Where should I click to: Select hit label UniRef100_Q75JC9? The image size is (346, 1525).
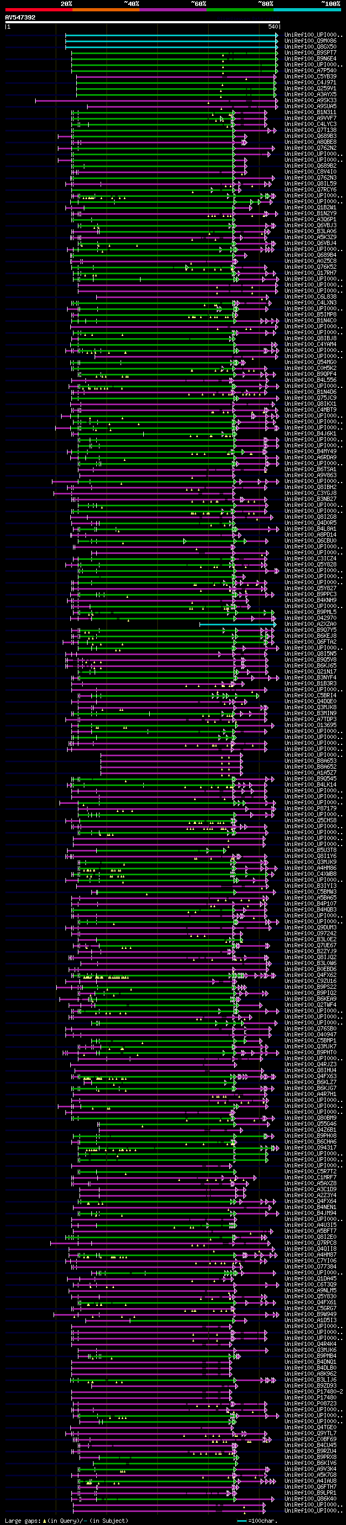tap(310, 398)
